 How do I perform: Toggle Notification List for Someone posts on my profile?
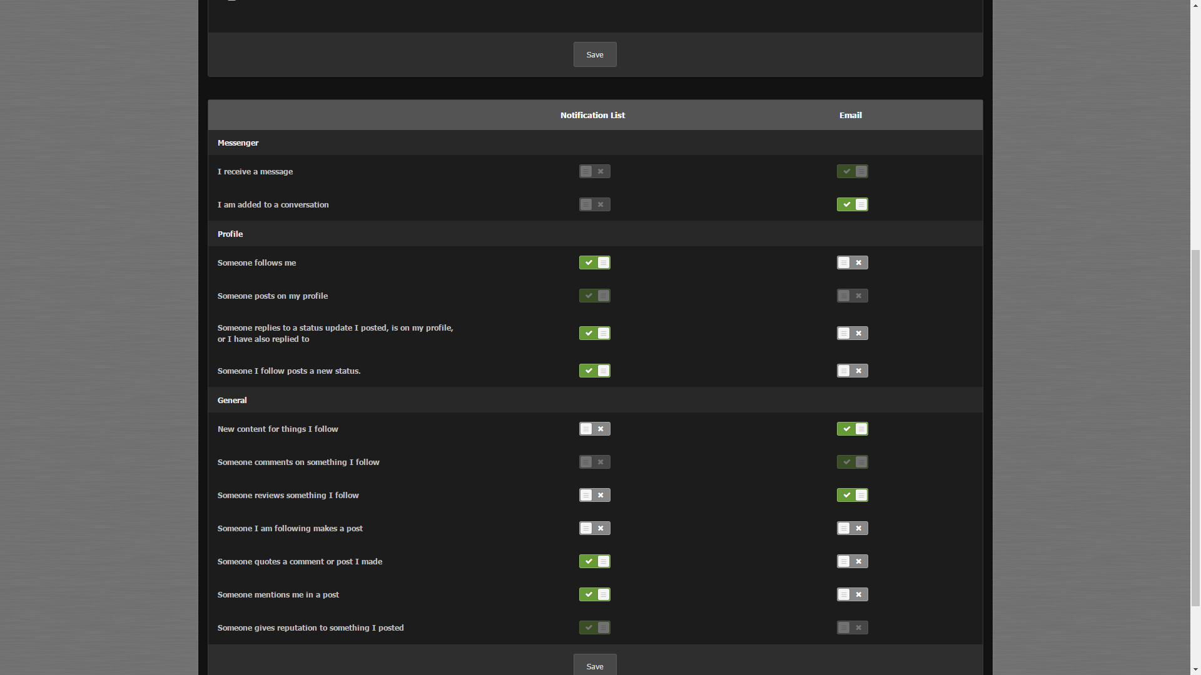[594, 296]
